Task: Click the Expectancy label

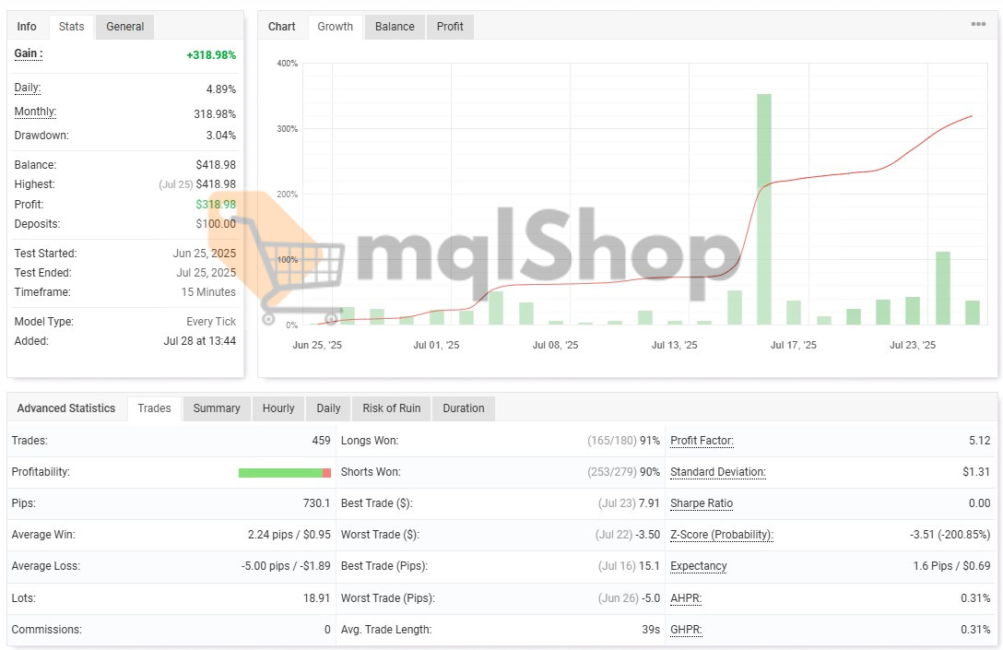Action: 698,566
